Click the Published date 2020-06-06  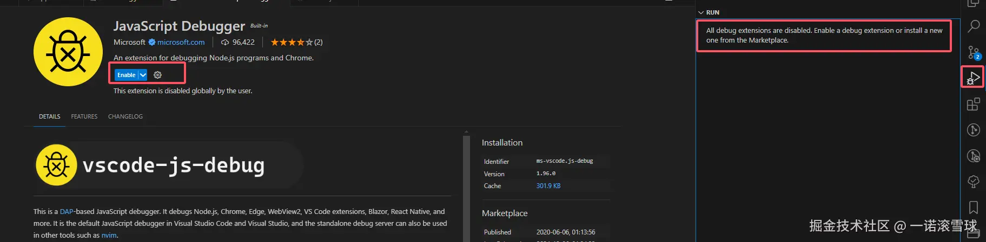(566, 232)
